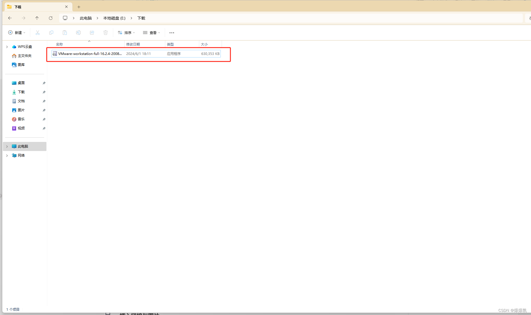Viewport: 531px width, 315px height.
Task: Click 本地磁盘 (E:) in the breadcrumb
Action: coord(114,18)
